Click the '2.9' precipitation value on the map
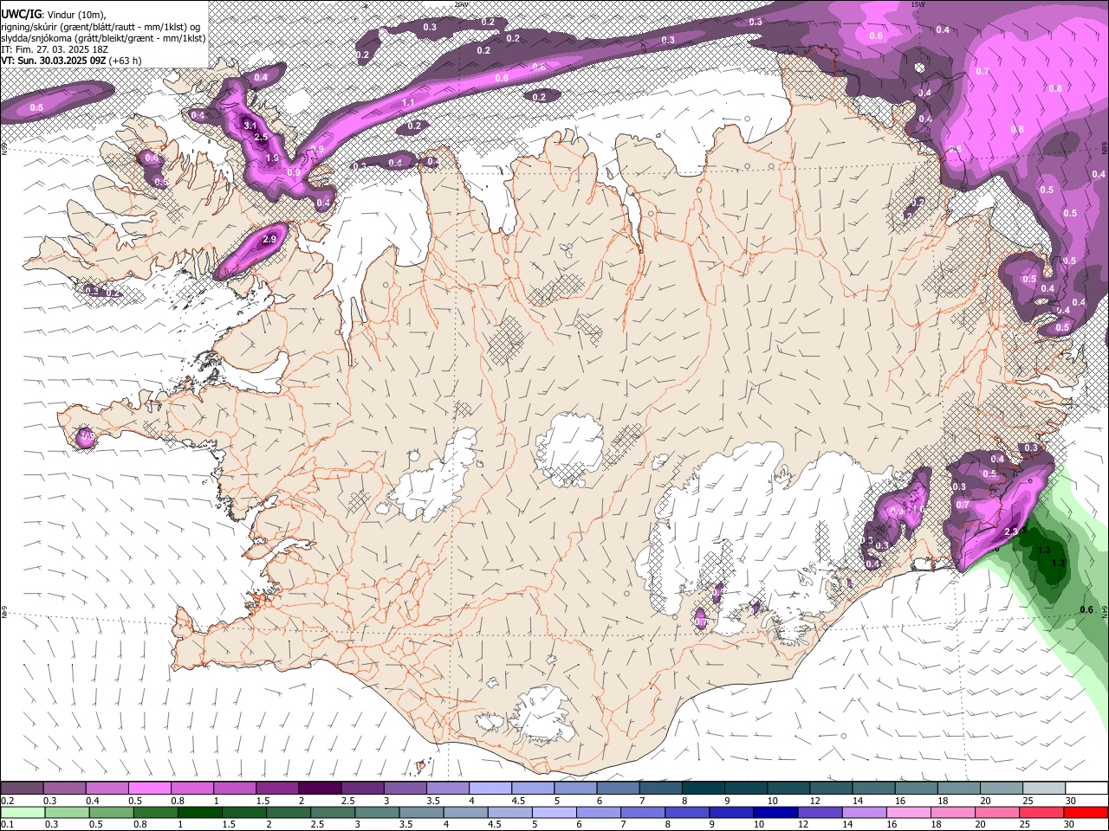Screen dimensions: 1109x831 coord(269,239)
